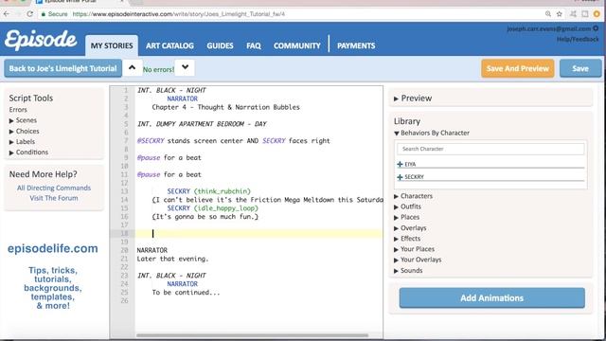Screen dimensions: 606x341
Task: Click the Add Animations button
Action: 491,298
